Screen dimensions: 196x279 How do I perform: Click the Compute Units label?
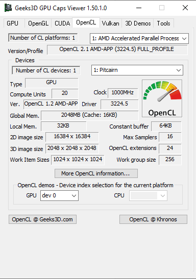28,94
